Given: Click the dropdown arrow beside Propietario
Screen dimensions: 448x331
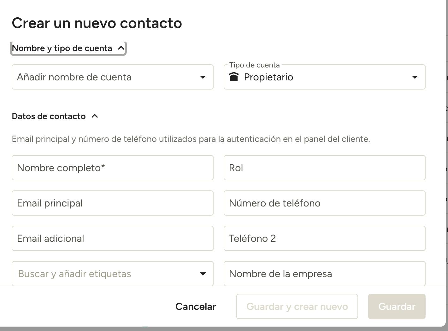Looking at the screenshot, I should [415, 77].
